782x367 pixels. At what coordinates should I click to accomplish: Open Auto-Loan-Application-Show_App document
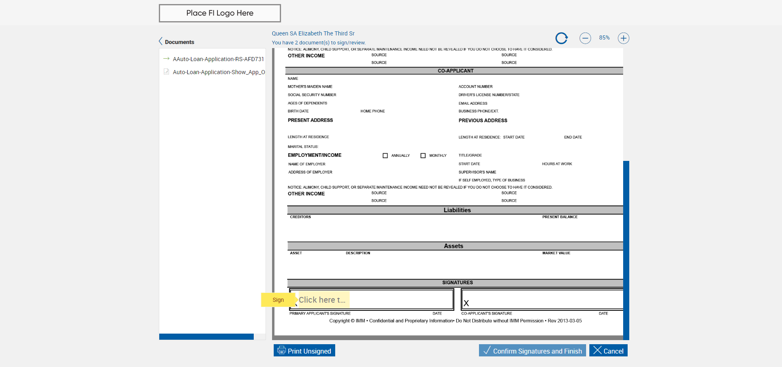coord(219,72)
